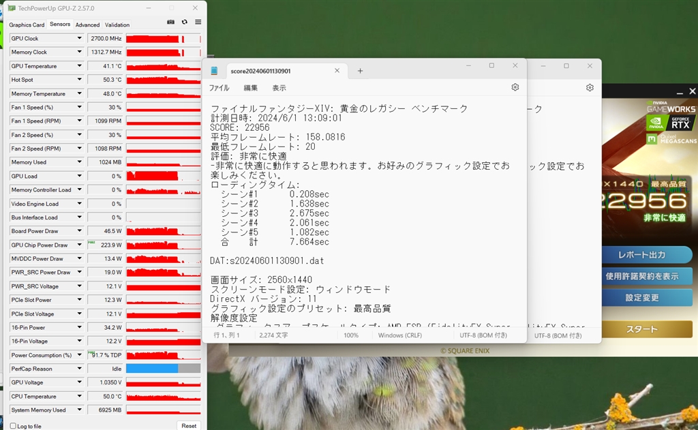Open Power Consumption (%) dropdown
Image resolution: width=698 pixels, height=430 pixels.
pyautogui.click(x=79, y=355)
